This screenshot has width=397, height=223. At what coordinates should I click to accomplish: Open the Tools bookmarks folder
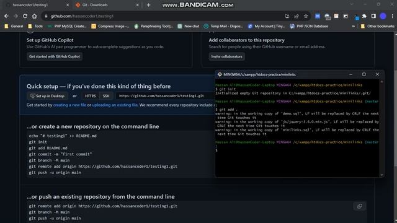pos(35,26)
